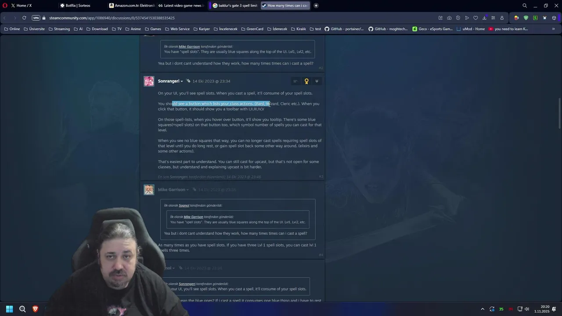Open the volume speaker tray icon
The image size is (562, 316).
point(527,309)
